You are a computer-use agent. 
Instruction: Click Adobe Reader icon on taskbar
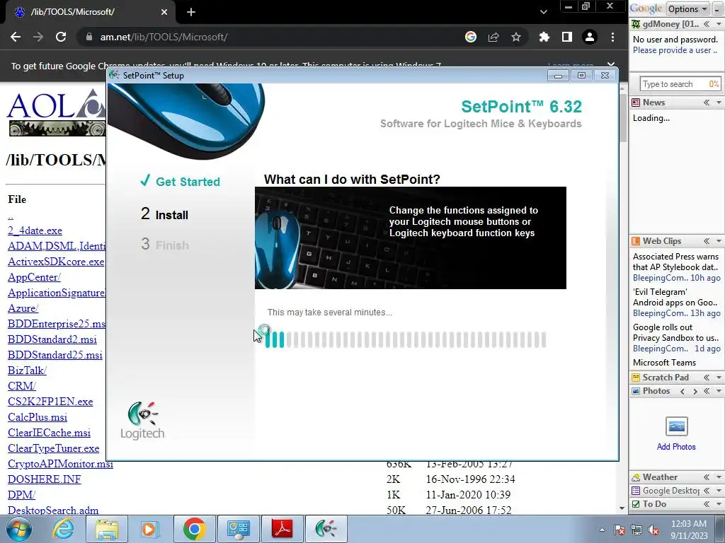pos(282,529)
